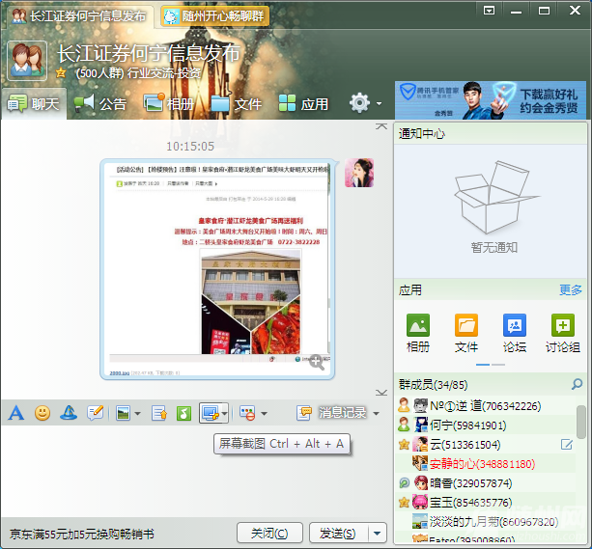Click the notepad pencil icon in chat toolbar
The height and width of the screenshot is (549, 592).
click(95, 413)
